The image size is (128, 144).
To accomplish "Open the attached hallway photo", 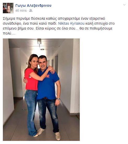I will [41, 90].
